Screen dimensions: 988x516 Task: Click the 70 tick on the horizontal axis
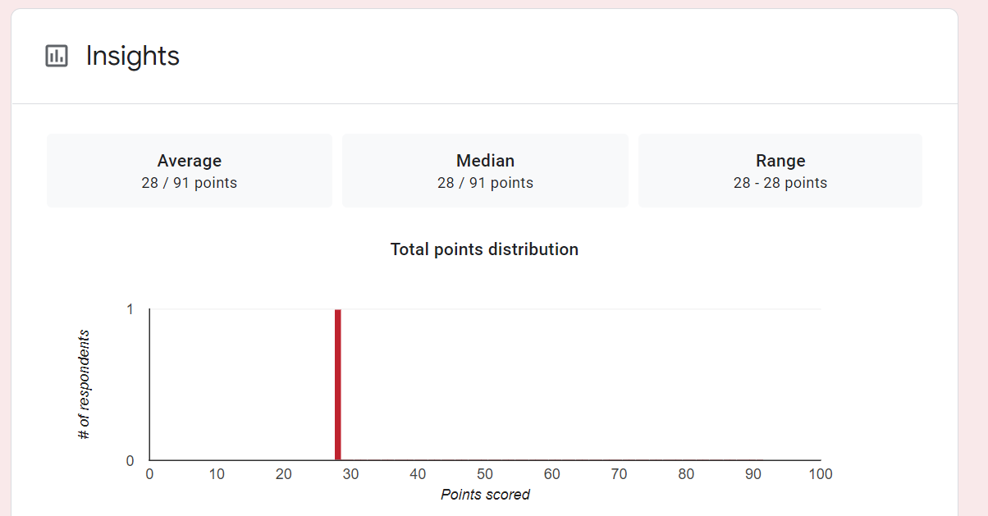click(619, 474)
